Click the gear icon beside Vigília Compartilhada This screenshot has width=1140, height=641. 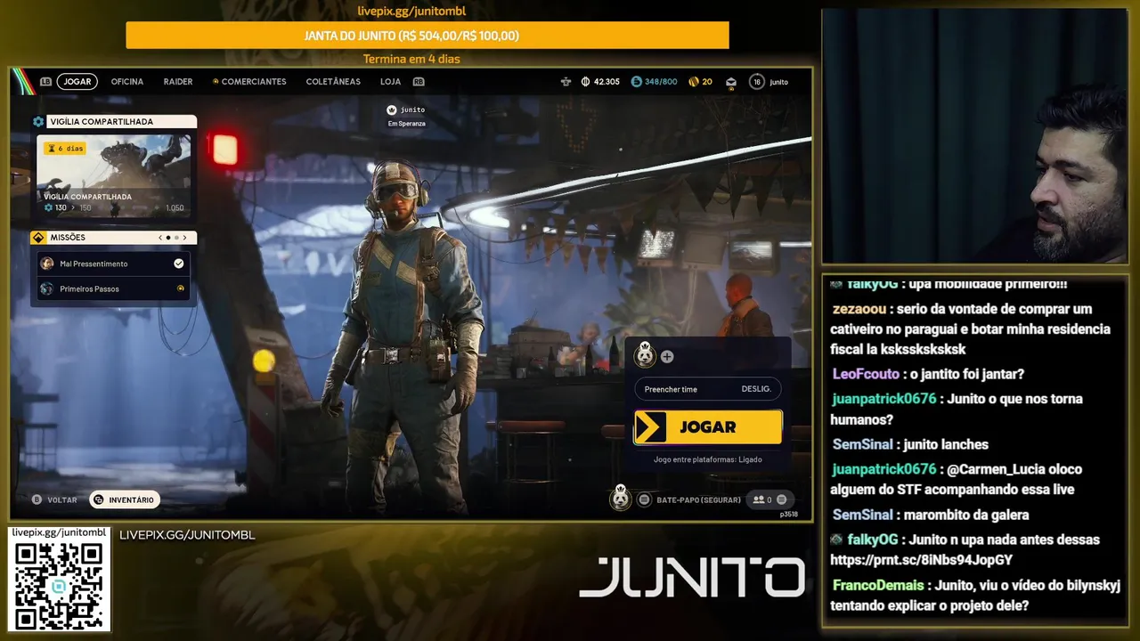(x=38, y=121)
